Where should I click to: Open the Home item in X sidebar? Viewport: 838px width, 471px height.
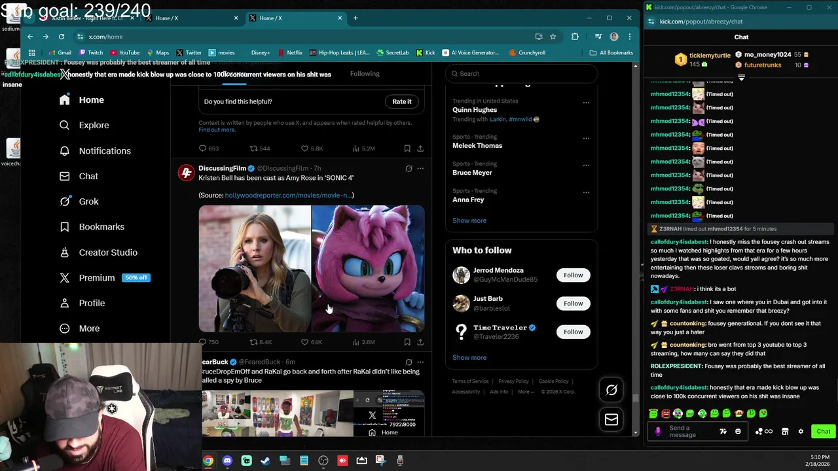[x=82, y=100]
